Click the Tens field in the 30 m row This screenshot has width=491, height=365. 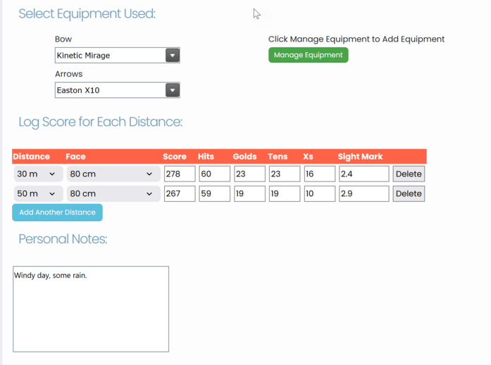point(285,174)
